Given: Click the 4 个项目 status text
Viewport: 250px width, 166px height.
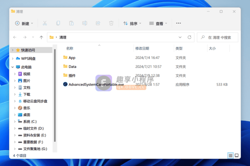Looking at the screenshot, I should (20, 156).
